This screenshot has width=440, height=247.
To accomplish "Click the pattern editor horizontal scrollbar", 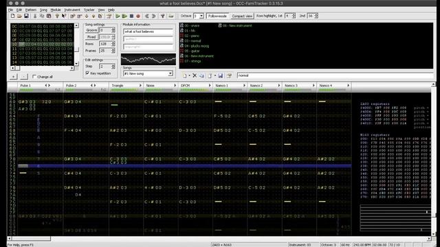I will 219,239.
